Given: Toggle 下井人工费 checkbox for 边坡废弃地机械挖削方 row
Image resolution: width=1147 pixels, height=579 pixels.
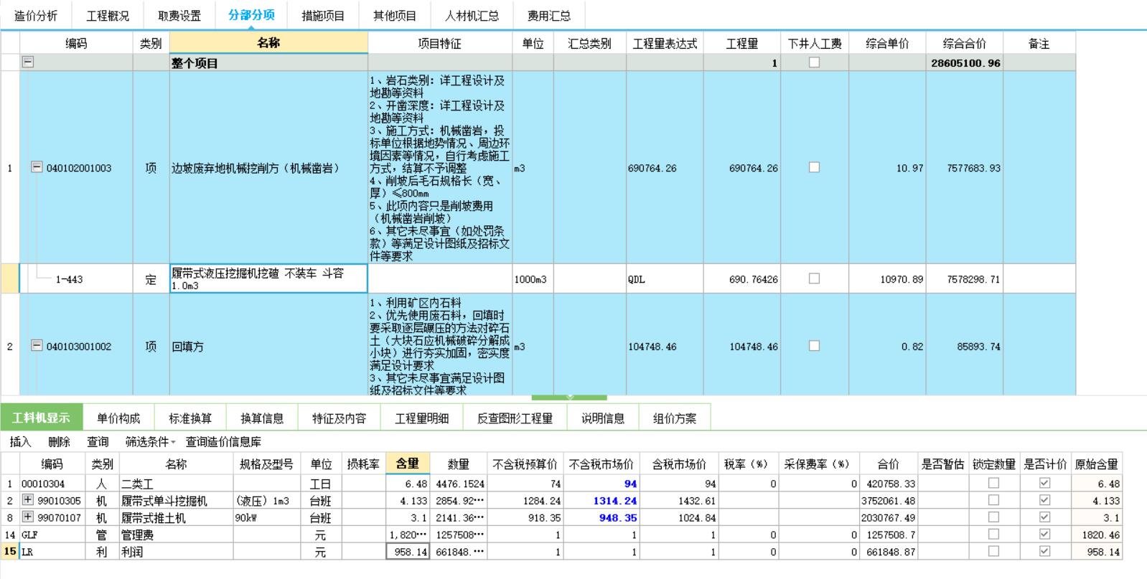Looking at the screenshot, I should click(814, 167).
